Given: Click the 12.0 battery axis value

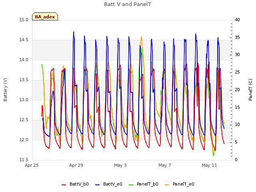Looking at the screenshot, I should point(24,140).
